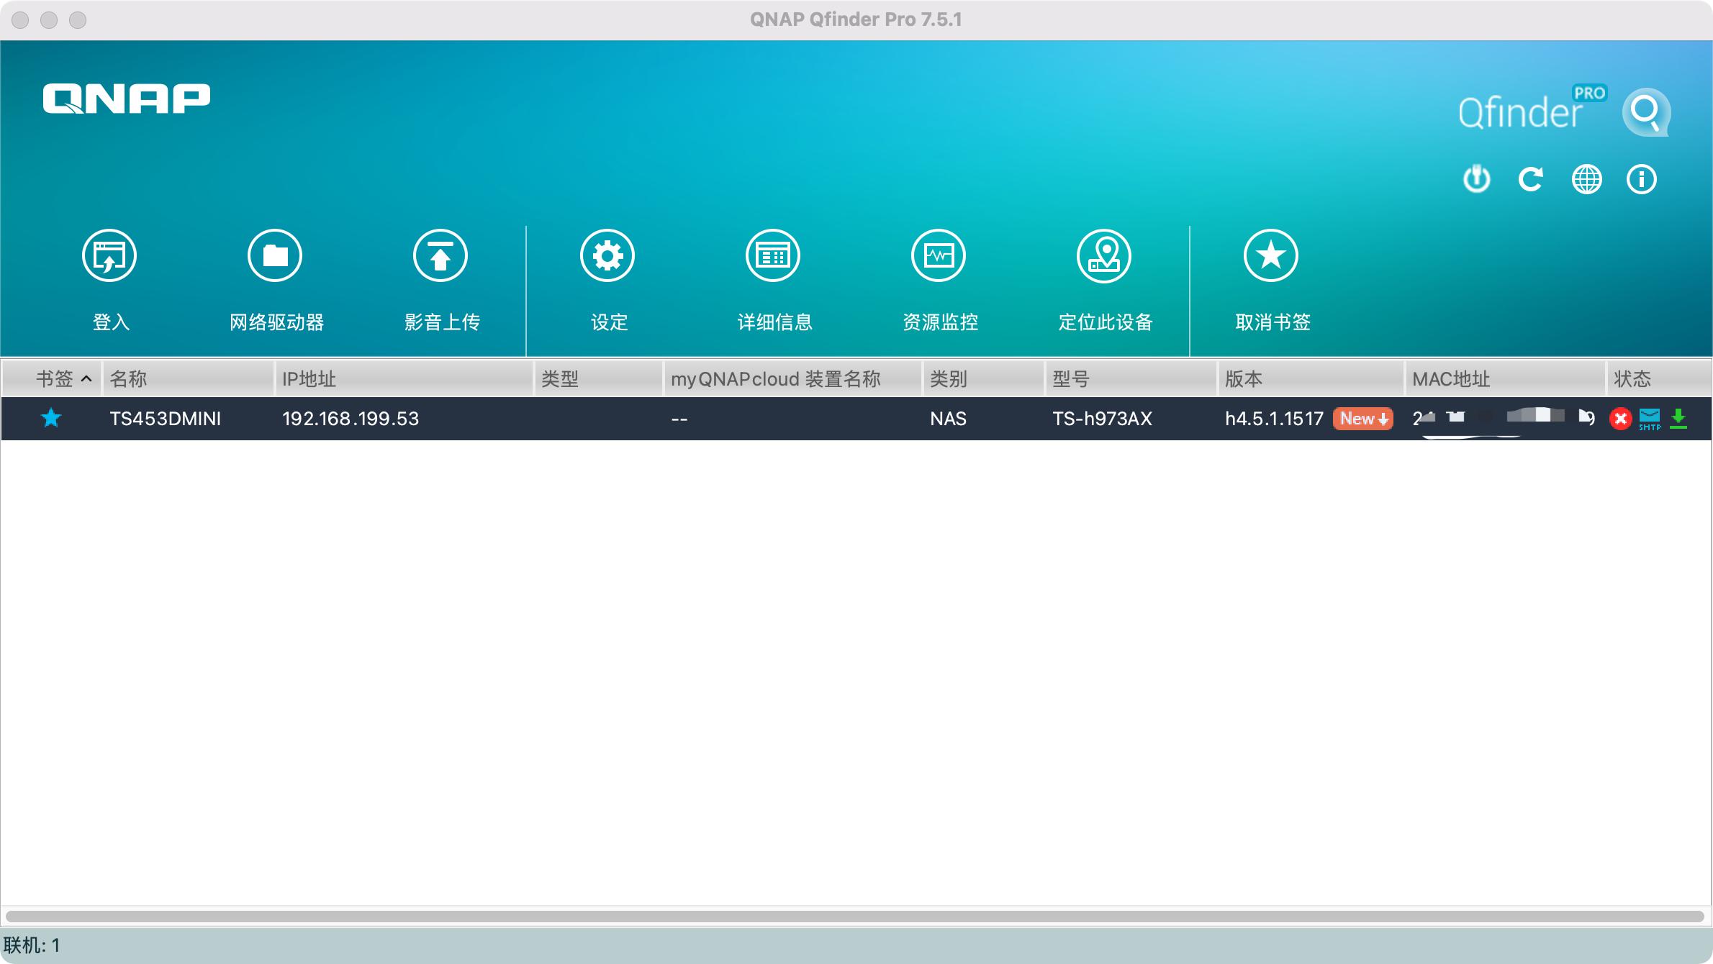Open the 登入 (Login) tool
Viewport: 1713px width, 964px height.
click(109, 273)
